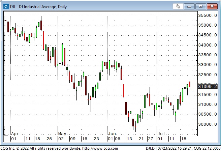Viewport: 221px width, 151px height.
Task: Click the 02 date marker under May
Action: pos(61,139)
